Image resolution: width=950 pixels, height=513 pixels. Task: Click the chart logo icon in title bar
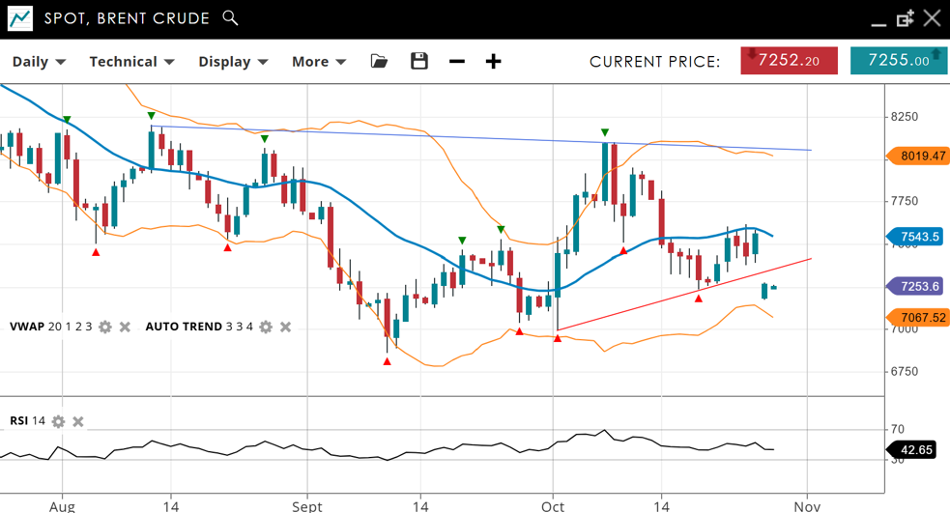point(19,18)
